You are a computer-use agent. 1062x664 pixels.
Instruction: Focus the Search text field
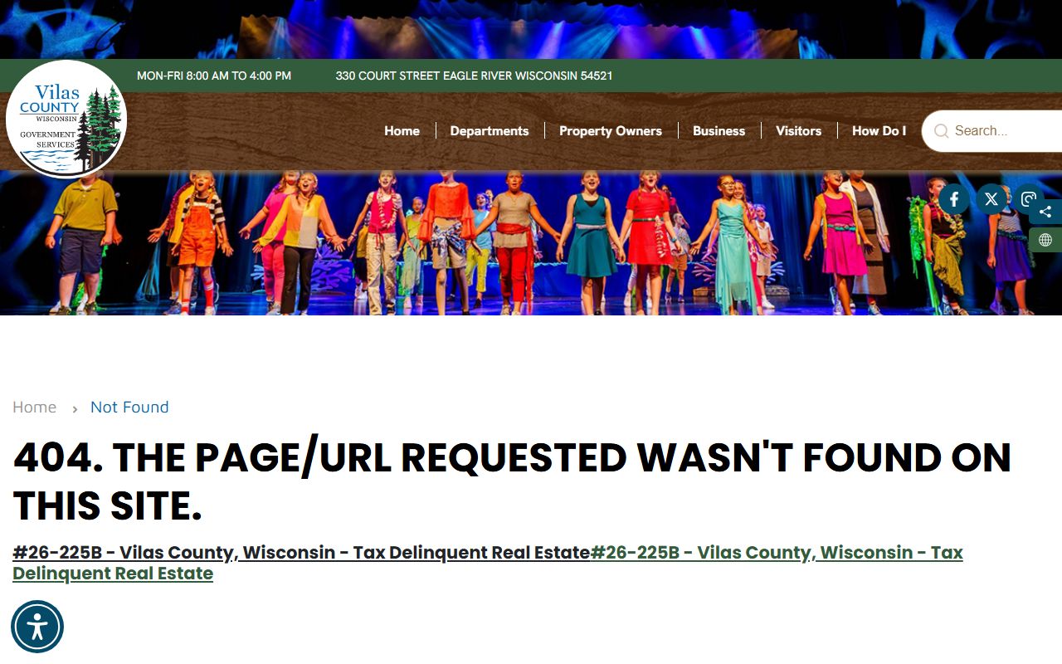coord(1004,131)
